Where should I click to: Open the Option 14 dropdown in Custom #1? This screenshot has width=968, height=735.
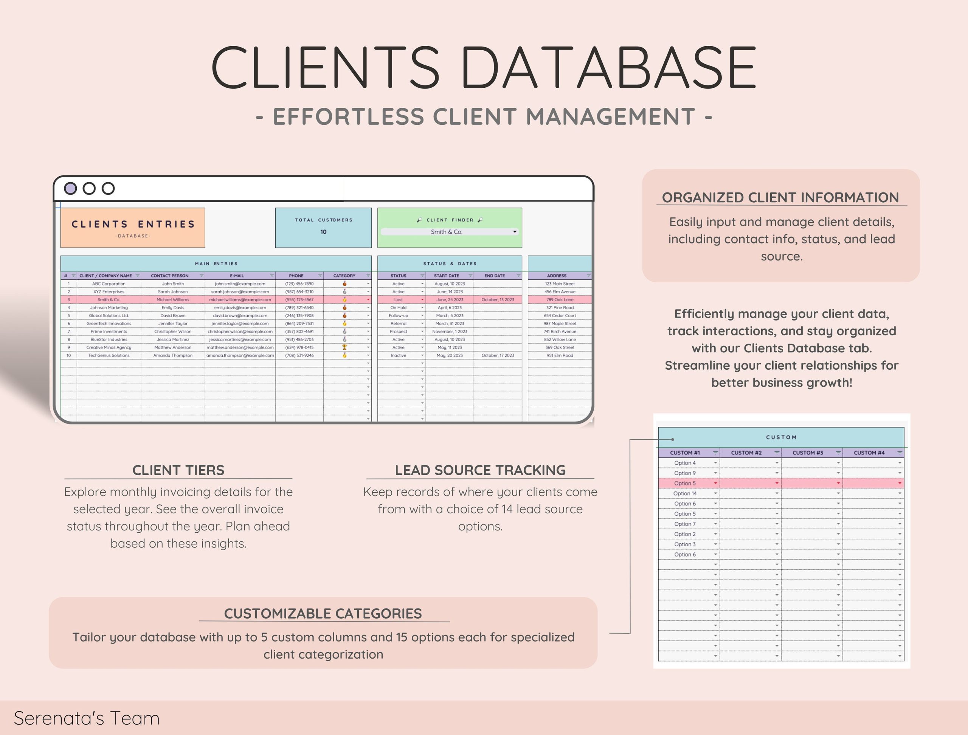click(715, 493)
